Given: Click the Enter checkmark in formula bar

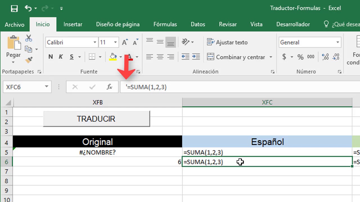Looking at the screenshot, I should [92, 87].
